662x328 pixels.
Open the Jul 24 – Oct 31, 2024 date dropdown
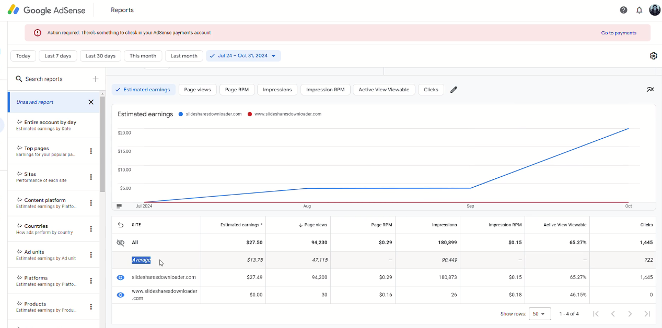tap(243, 56)
